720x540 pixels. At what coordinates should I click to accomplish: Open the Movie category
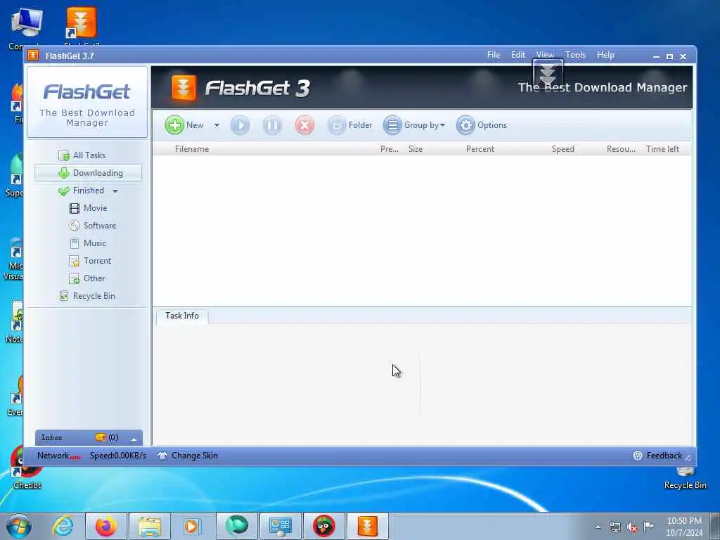(x=88, y=208)
